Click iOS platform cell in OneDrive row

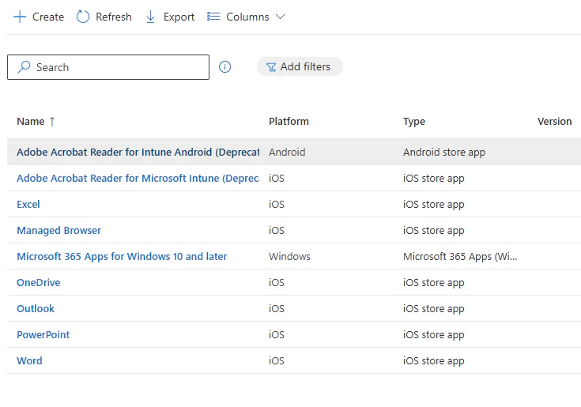tap(277, 283)
